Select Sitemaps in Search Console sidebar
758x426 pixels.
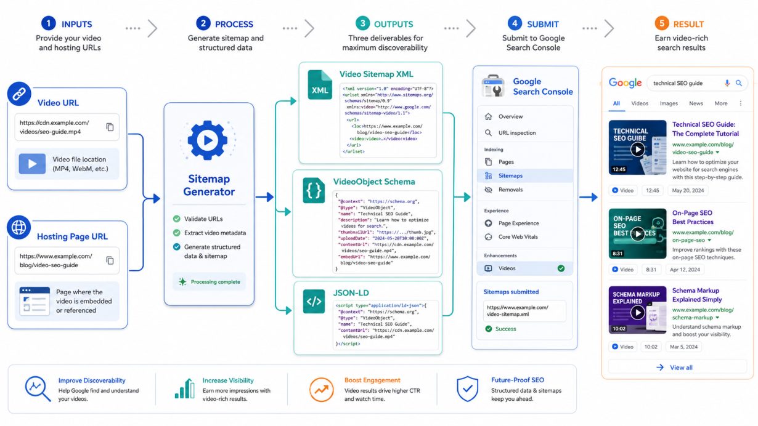[525, 175]
